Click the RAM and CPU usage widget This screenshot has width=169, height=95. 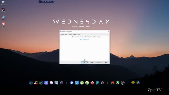point(46,2)
